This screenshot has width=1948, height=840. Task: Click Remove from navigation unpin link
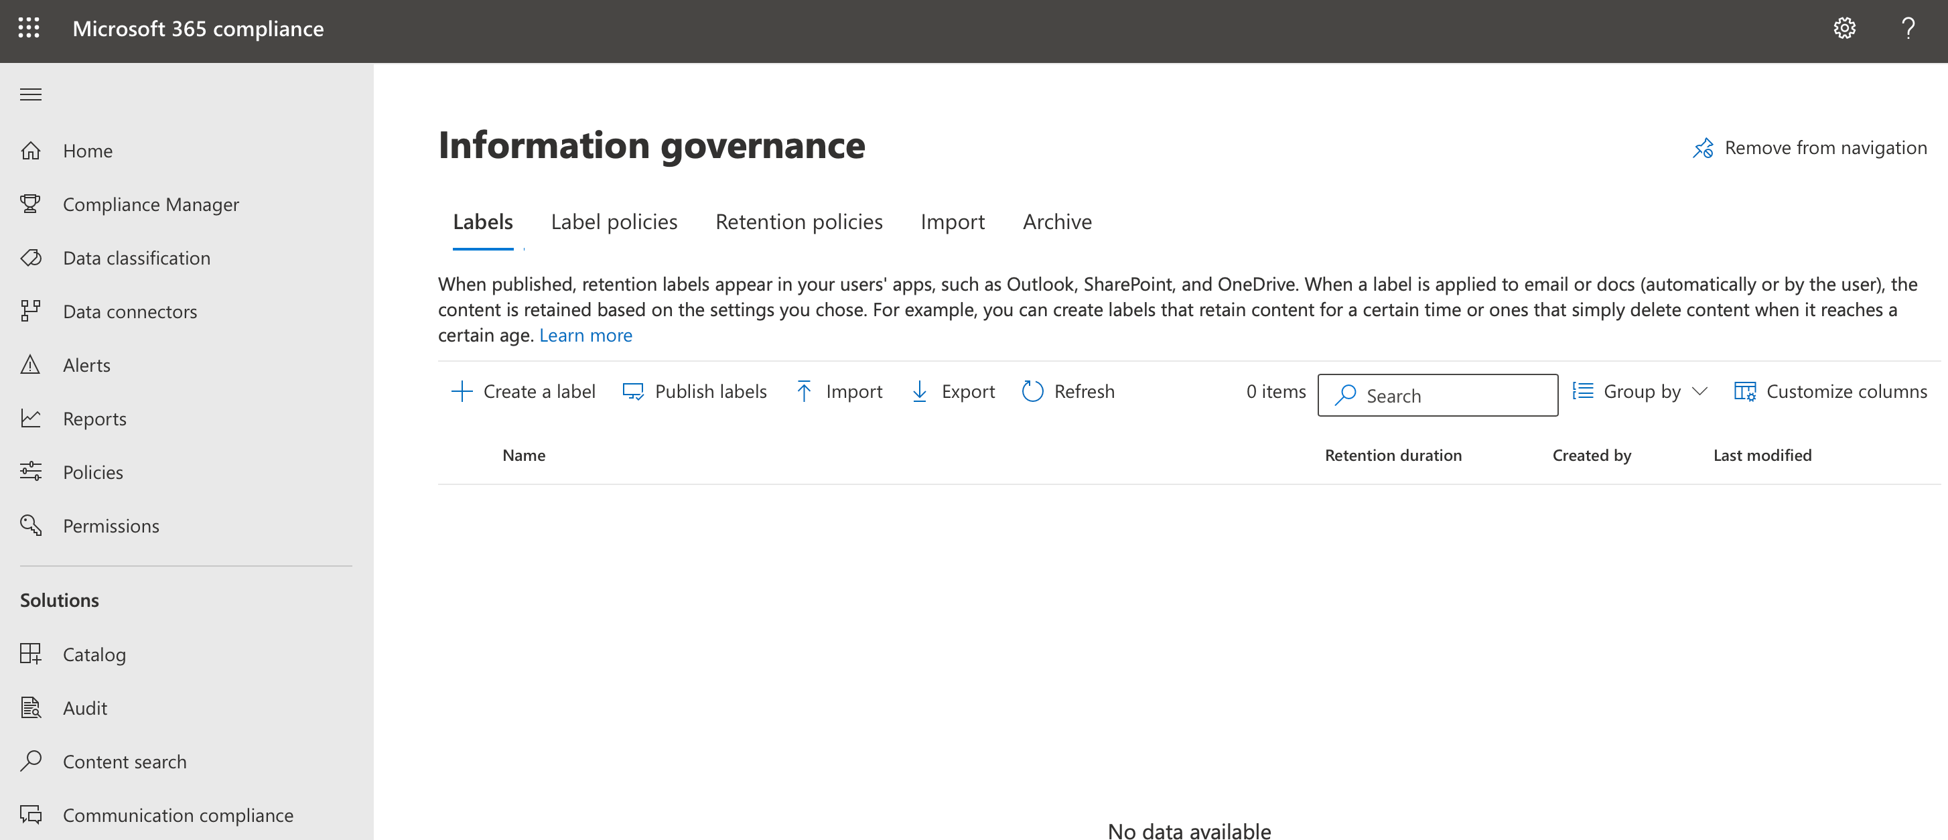(x=1809, y=148)
